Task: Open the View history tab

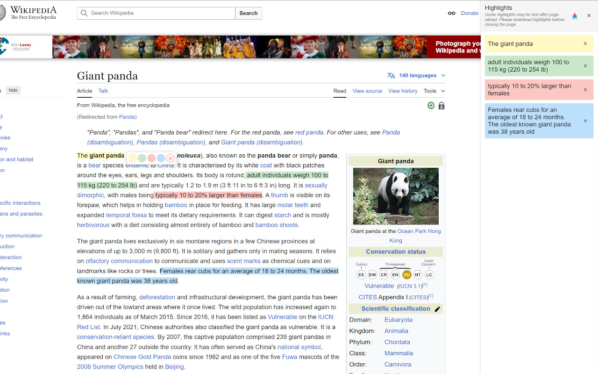Action: 403,91
